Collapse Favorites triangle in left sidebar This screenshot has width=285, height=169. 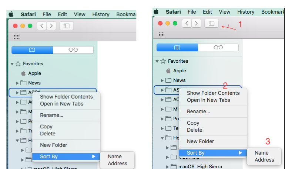[12, 64]
